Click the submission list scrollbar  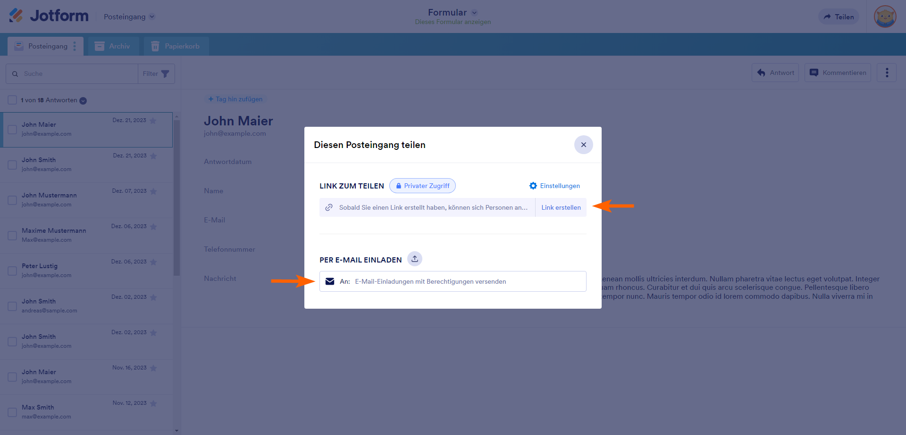[x=177, y=198]
